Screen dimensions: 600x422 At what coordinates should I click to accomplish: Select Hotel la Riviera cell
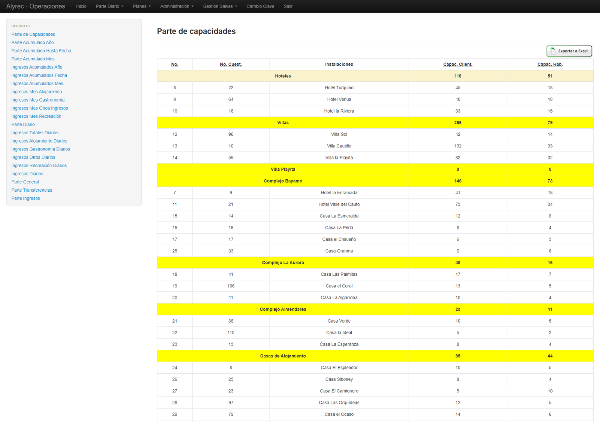339,111
